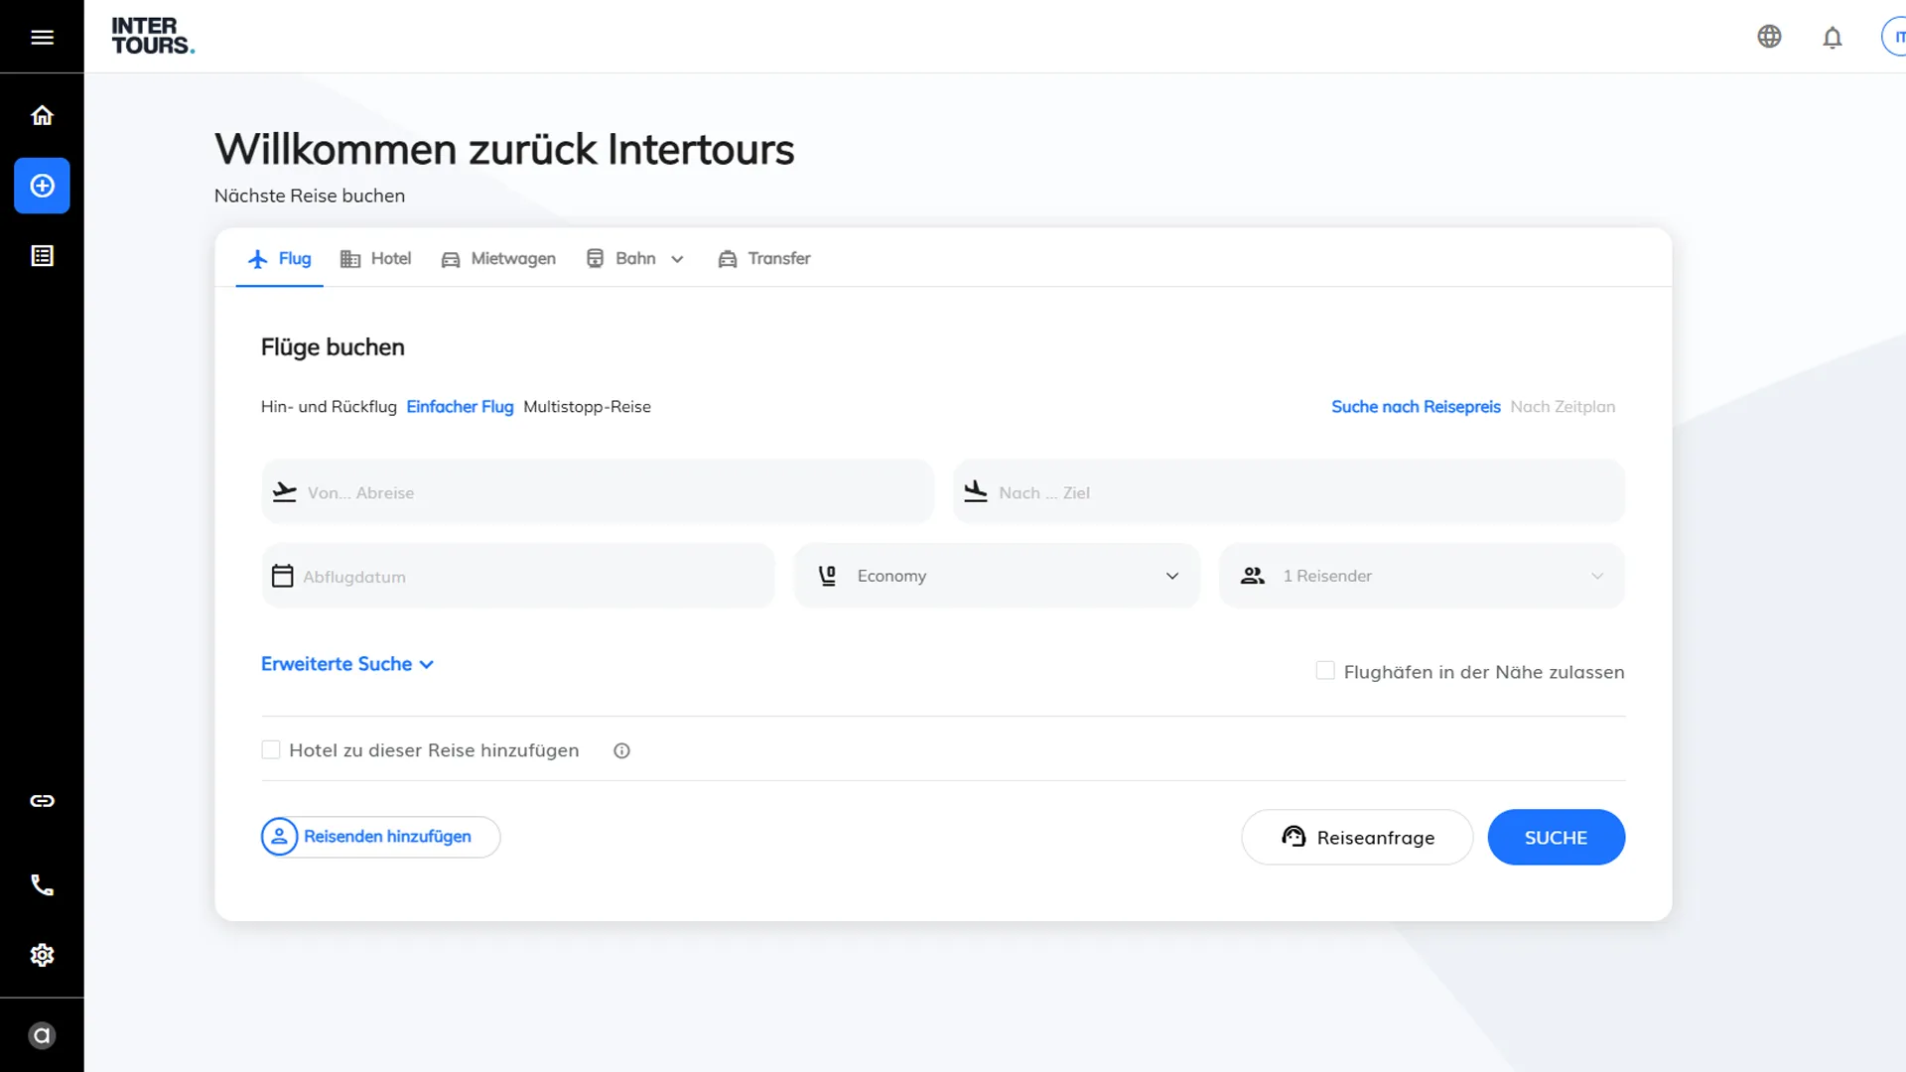Click the link icon in sidebar

[x=42, y=801]
